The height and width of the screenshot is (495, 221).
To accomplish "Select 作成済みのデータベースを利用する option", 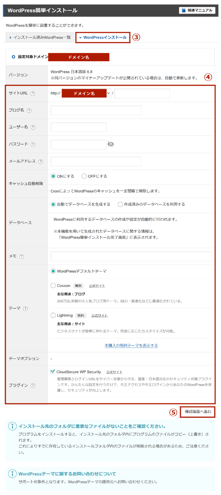I will (x=120, y=204).
